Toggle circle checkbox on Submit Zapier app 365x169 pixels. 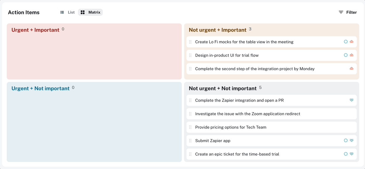[346, 140]
